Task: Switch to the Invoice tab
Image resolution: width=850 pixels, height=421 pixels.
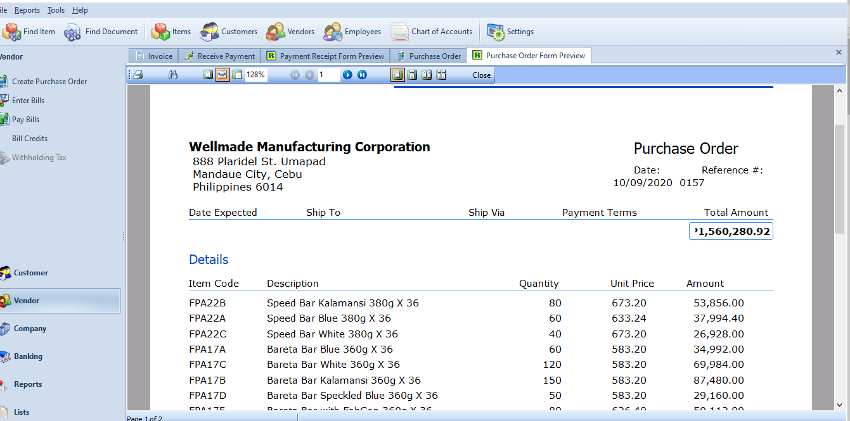Action: pyautogui.click(x=154, y=56)
